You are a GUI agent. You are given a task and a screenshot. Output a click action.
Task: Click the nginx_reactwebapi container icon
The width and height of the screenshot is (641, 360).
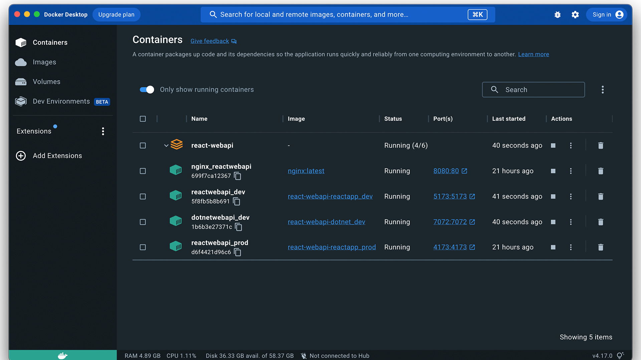pos(176,170)
